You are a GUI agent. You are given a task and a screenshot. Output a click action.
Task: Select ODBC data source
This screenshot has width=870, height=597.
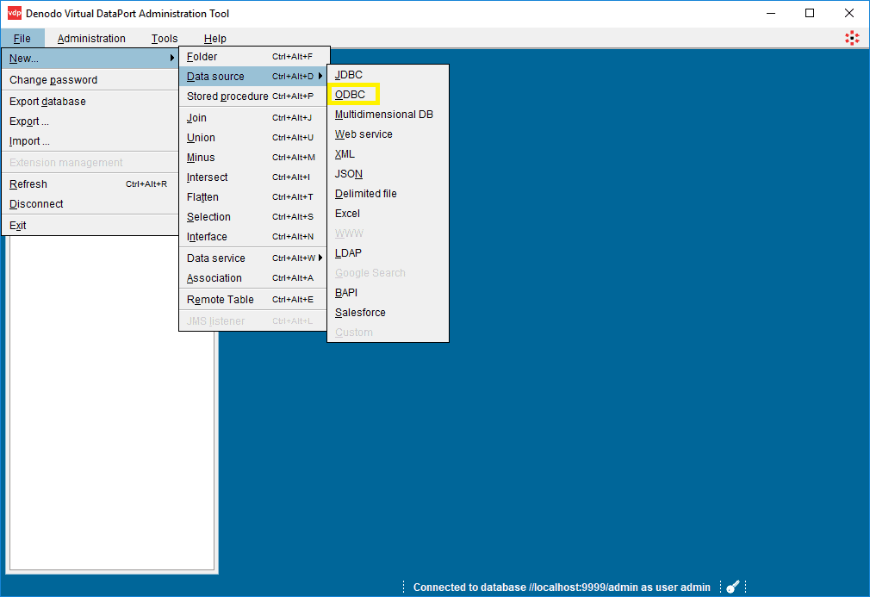click(388, 95)
